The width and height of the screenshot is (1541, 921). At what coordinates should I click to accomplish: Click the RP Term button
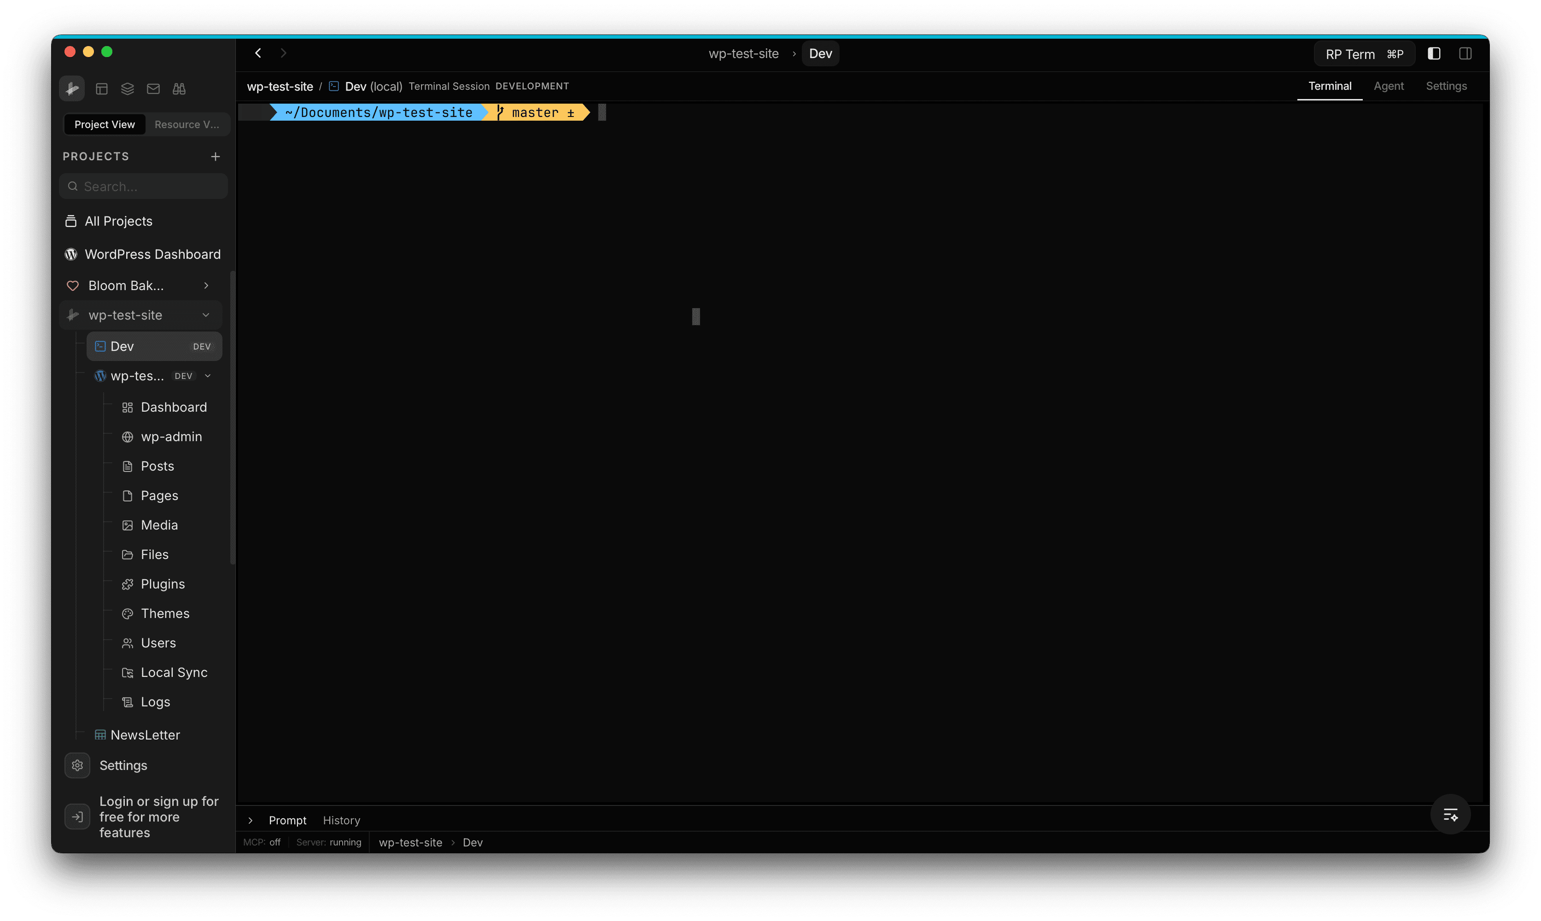click(x=1364, y=53)
